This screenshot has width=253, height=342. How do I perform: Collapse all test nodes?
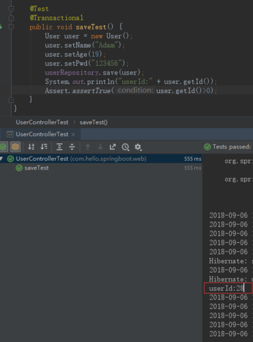click(72, 147)
